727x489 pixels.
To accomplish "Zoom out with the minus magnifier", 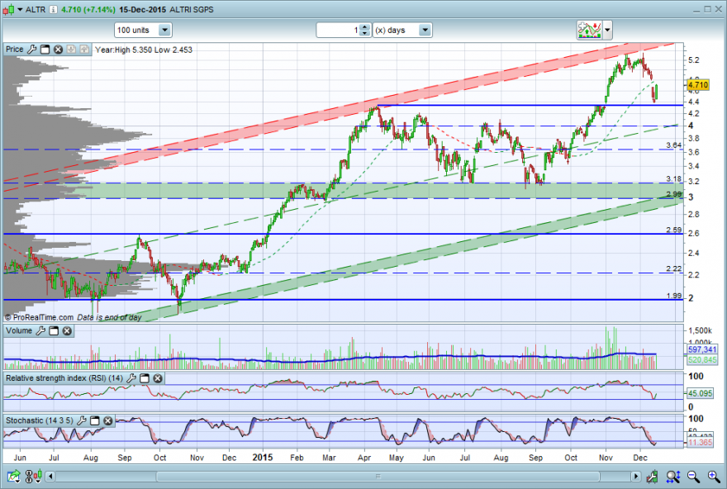I will click(694, 476).
